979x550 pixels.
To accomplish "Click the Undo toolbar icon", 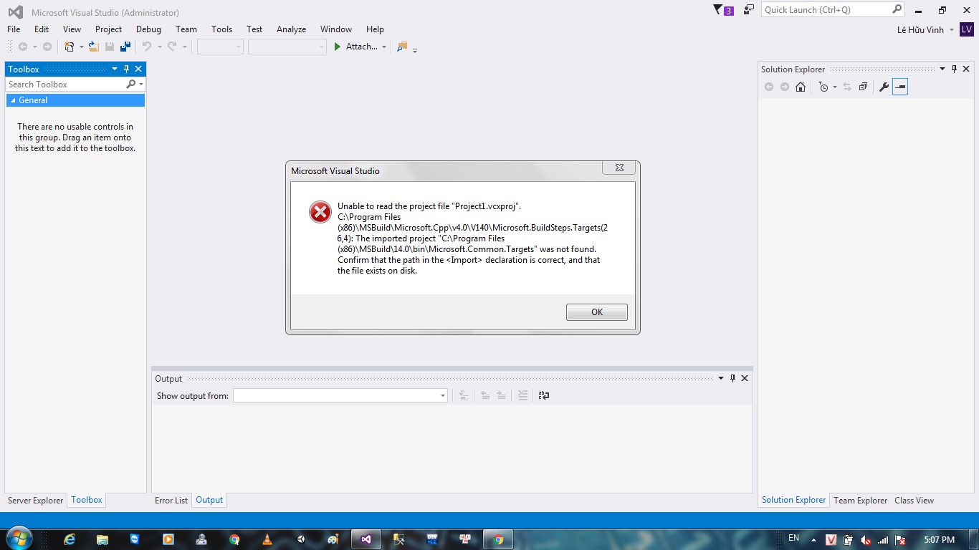I will 147,47.
